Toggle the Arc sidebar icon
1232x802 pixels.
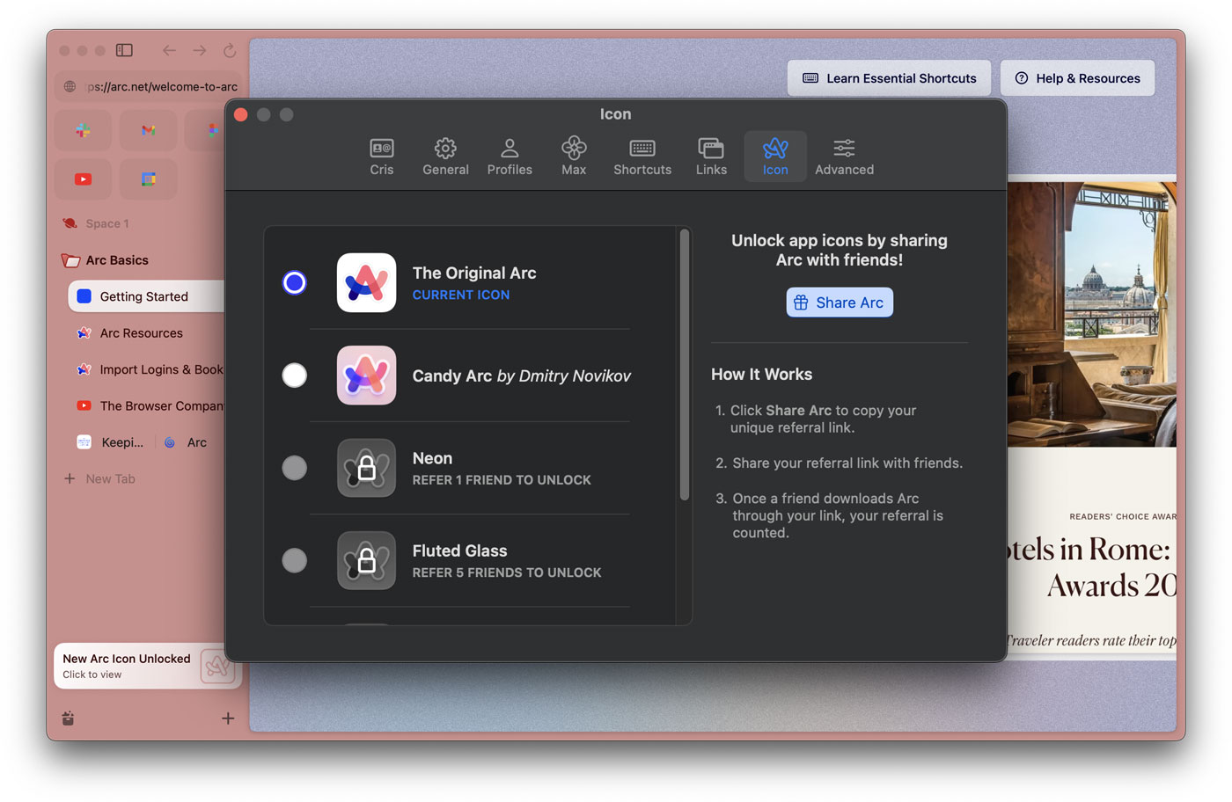coord(124,50)
